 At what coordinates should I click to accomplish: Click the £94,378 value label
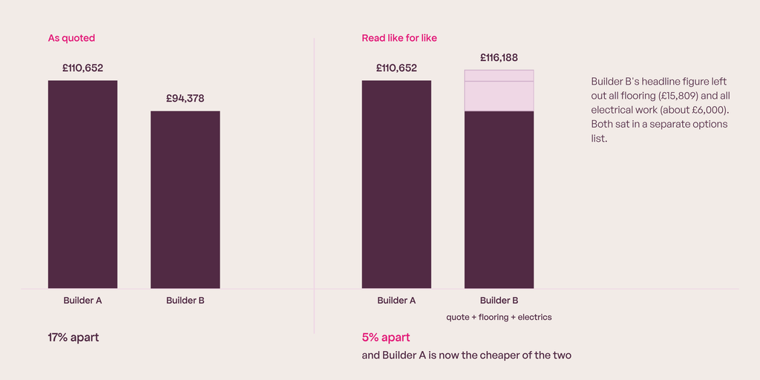point(185,99)
